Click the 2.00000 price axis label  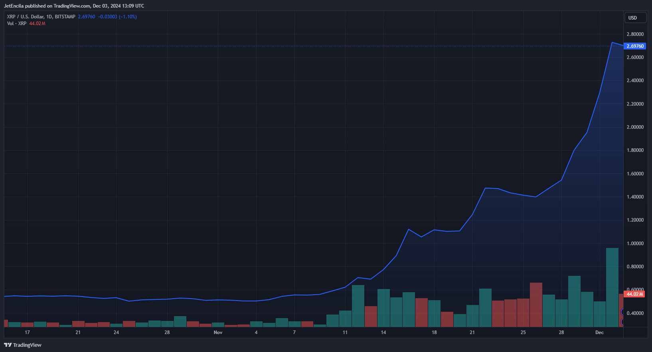[x=635, y=127]
